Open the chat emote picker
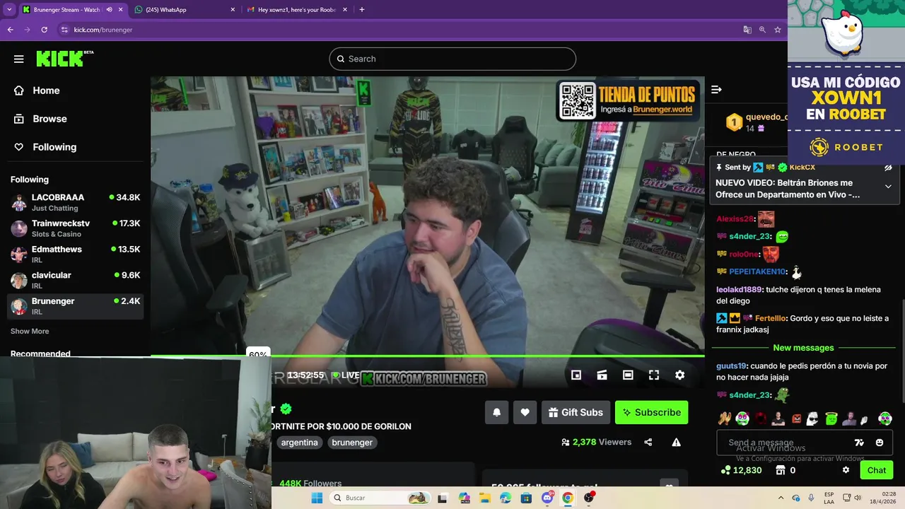 tap(880, 443)
